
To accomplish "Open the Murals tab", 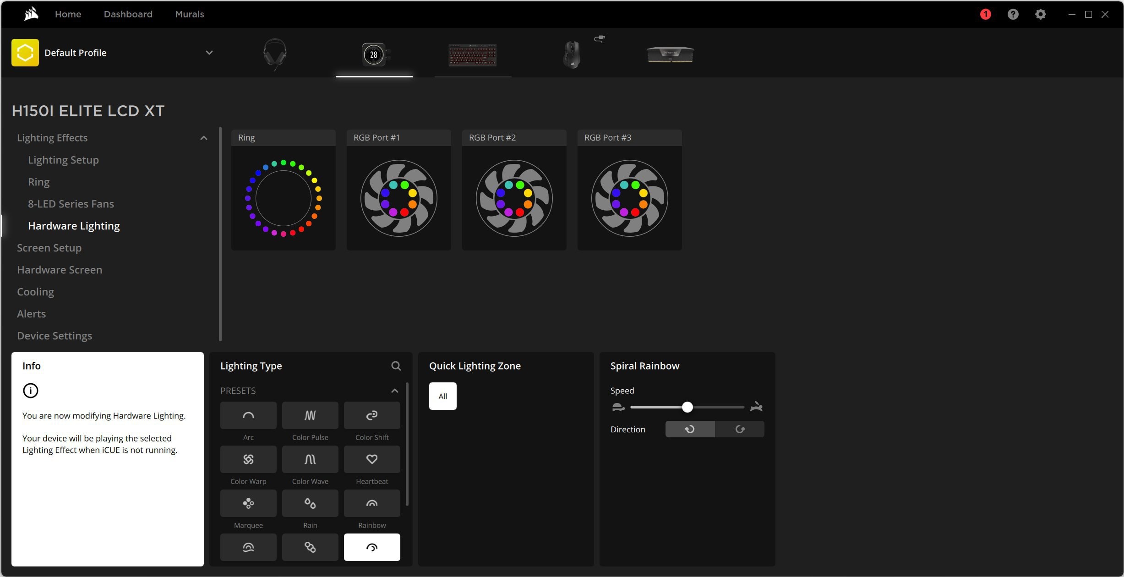I will click(x=190, y=14).
